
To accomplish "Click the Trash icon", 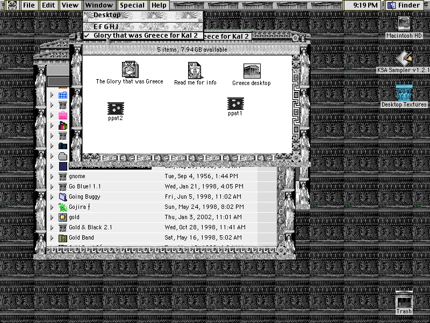I will click(404, 300).
